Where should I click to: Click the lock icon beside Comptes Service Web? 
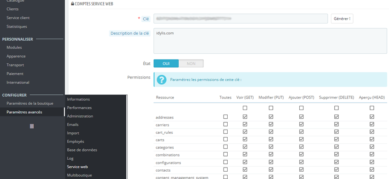coord(73,4)
